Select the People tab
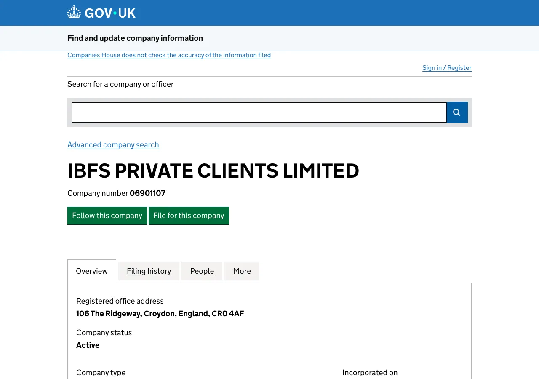 202,271
